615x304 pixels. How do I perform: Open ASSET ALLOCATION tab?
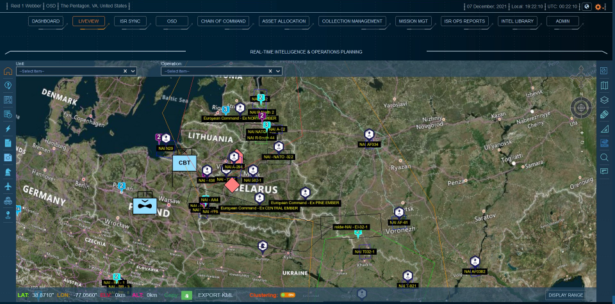284,21
